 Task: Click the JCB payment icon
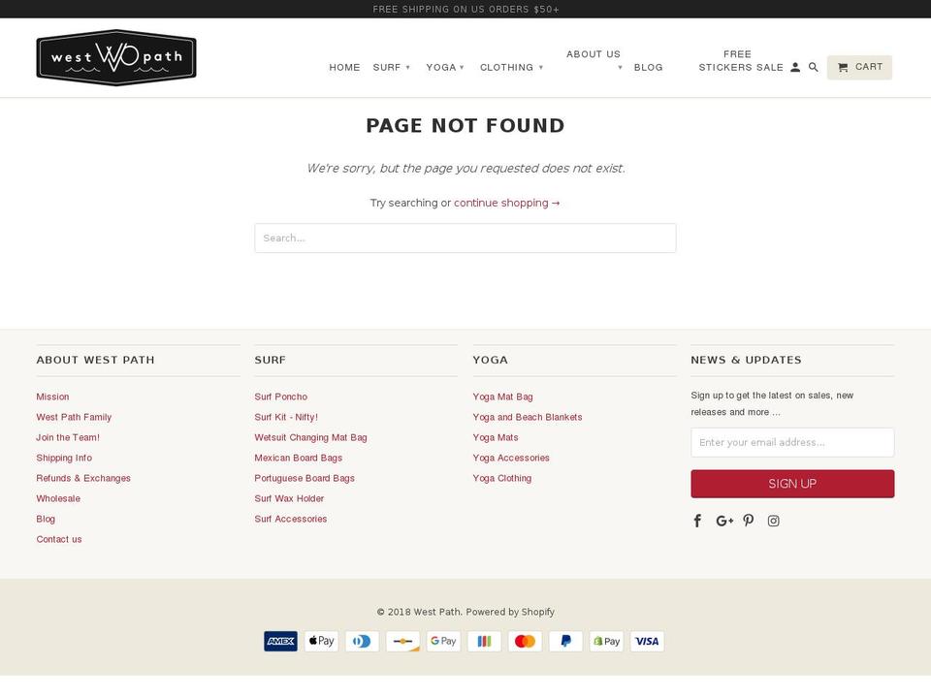[485, 641]
